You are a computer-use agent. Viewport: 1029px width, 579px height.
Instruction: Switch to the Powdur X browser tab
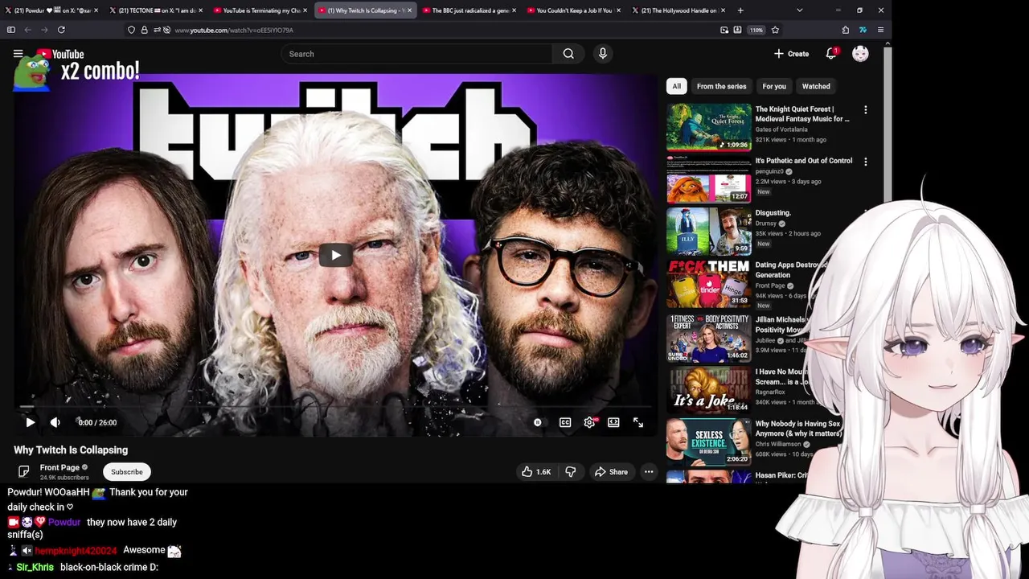[x=50, y=10]
